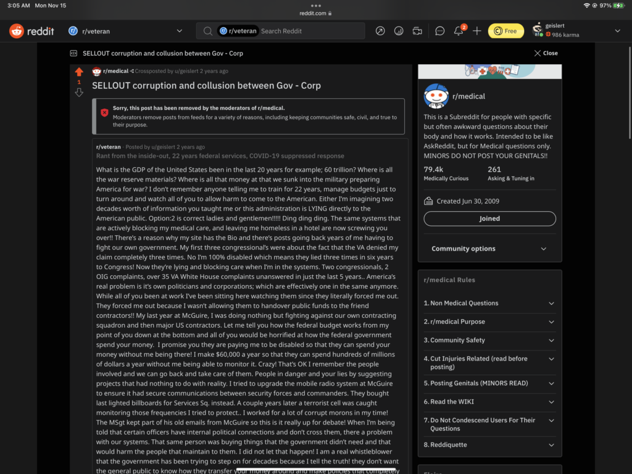Open the Popular arrow icon in header
The image size is (632, 474).
(x=380, y=31)
